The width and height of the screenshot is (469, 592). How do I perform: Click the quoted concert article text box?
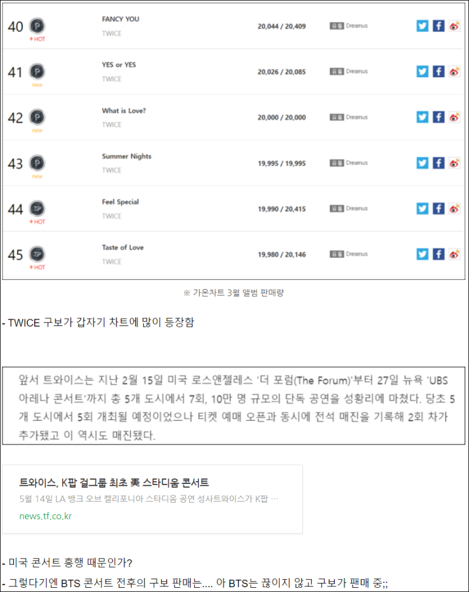coord(234,406)
